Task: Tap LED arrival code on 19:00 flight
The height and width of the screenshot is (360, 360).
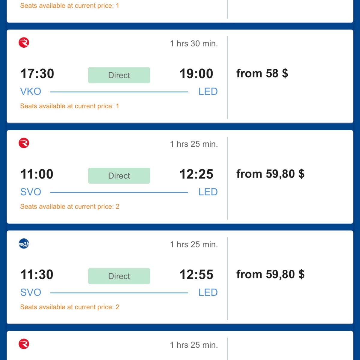Action: (x=208, y=91)
